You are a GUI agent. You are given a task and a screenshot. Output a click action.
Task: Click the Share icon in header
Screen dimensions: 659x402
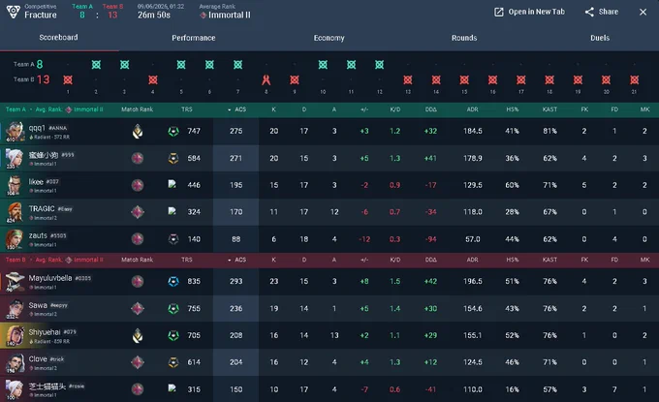pos(589,12)
